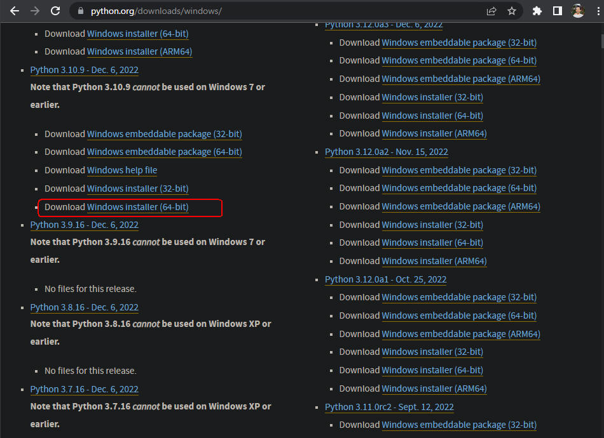Image resolution: width=604 pixels, height=438 pixels.
Task: Download Python 3.10.9 Windows installer (64-bit)
Action: 137,207
